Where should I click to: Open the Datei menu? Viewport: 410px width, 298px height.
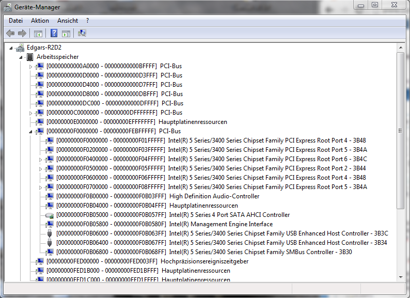(x=15, y=21)
